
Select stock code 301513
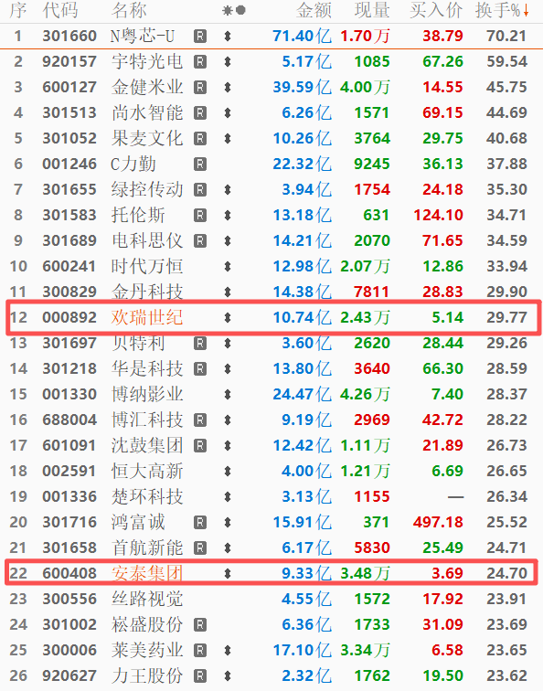pyautogui.click(x=69, y=112)
